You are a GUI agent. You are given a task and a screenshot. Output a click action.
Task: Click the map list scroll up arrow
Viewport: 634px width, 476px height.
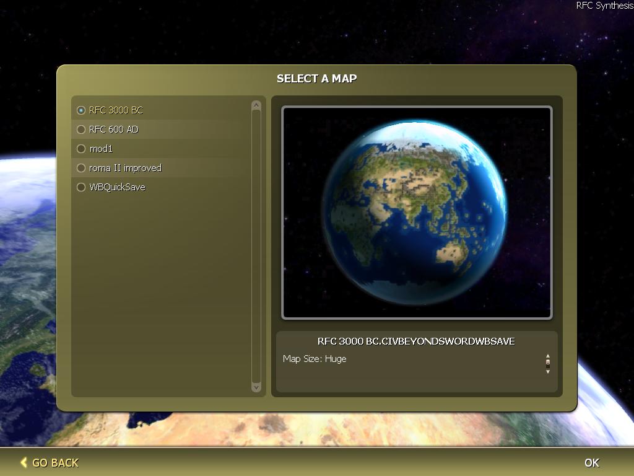[256, 105]
